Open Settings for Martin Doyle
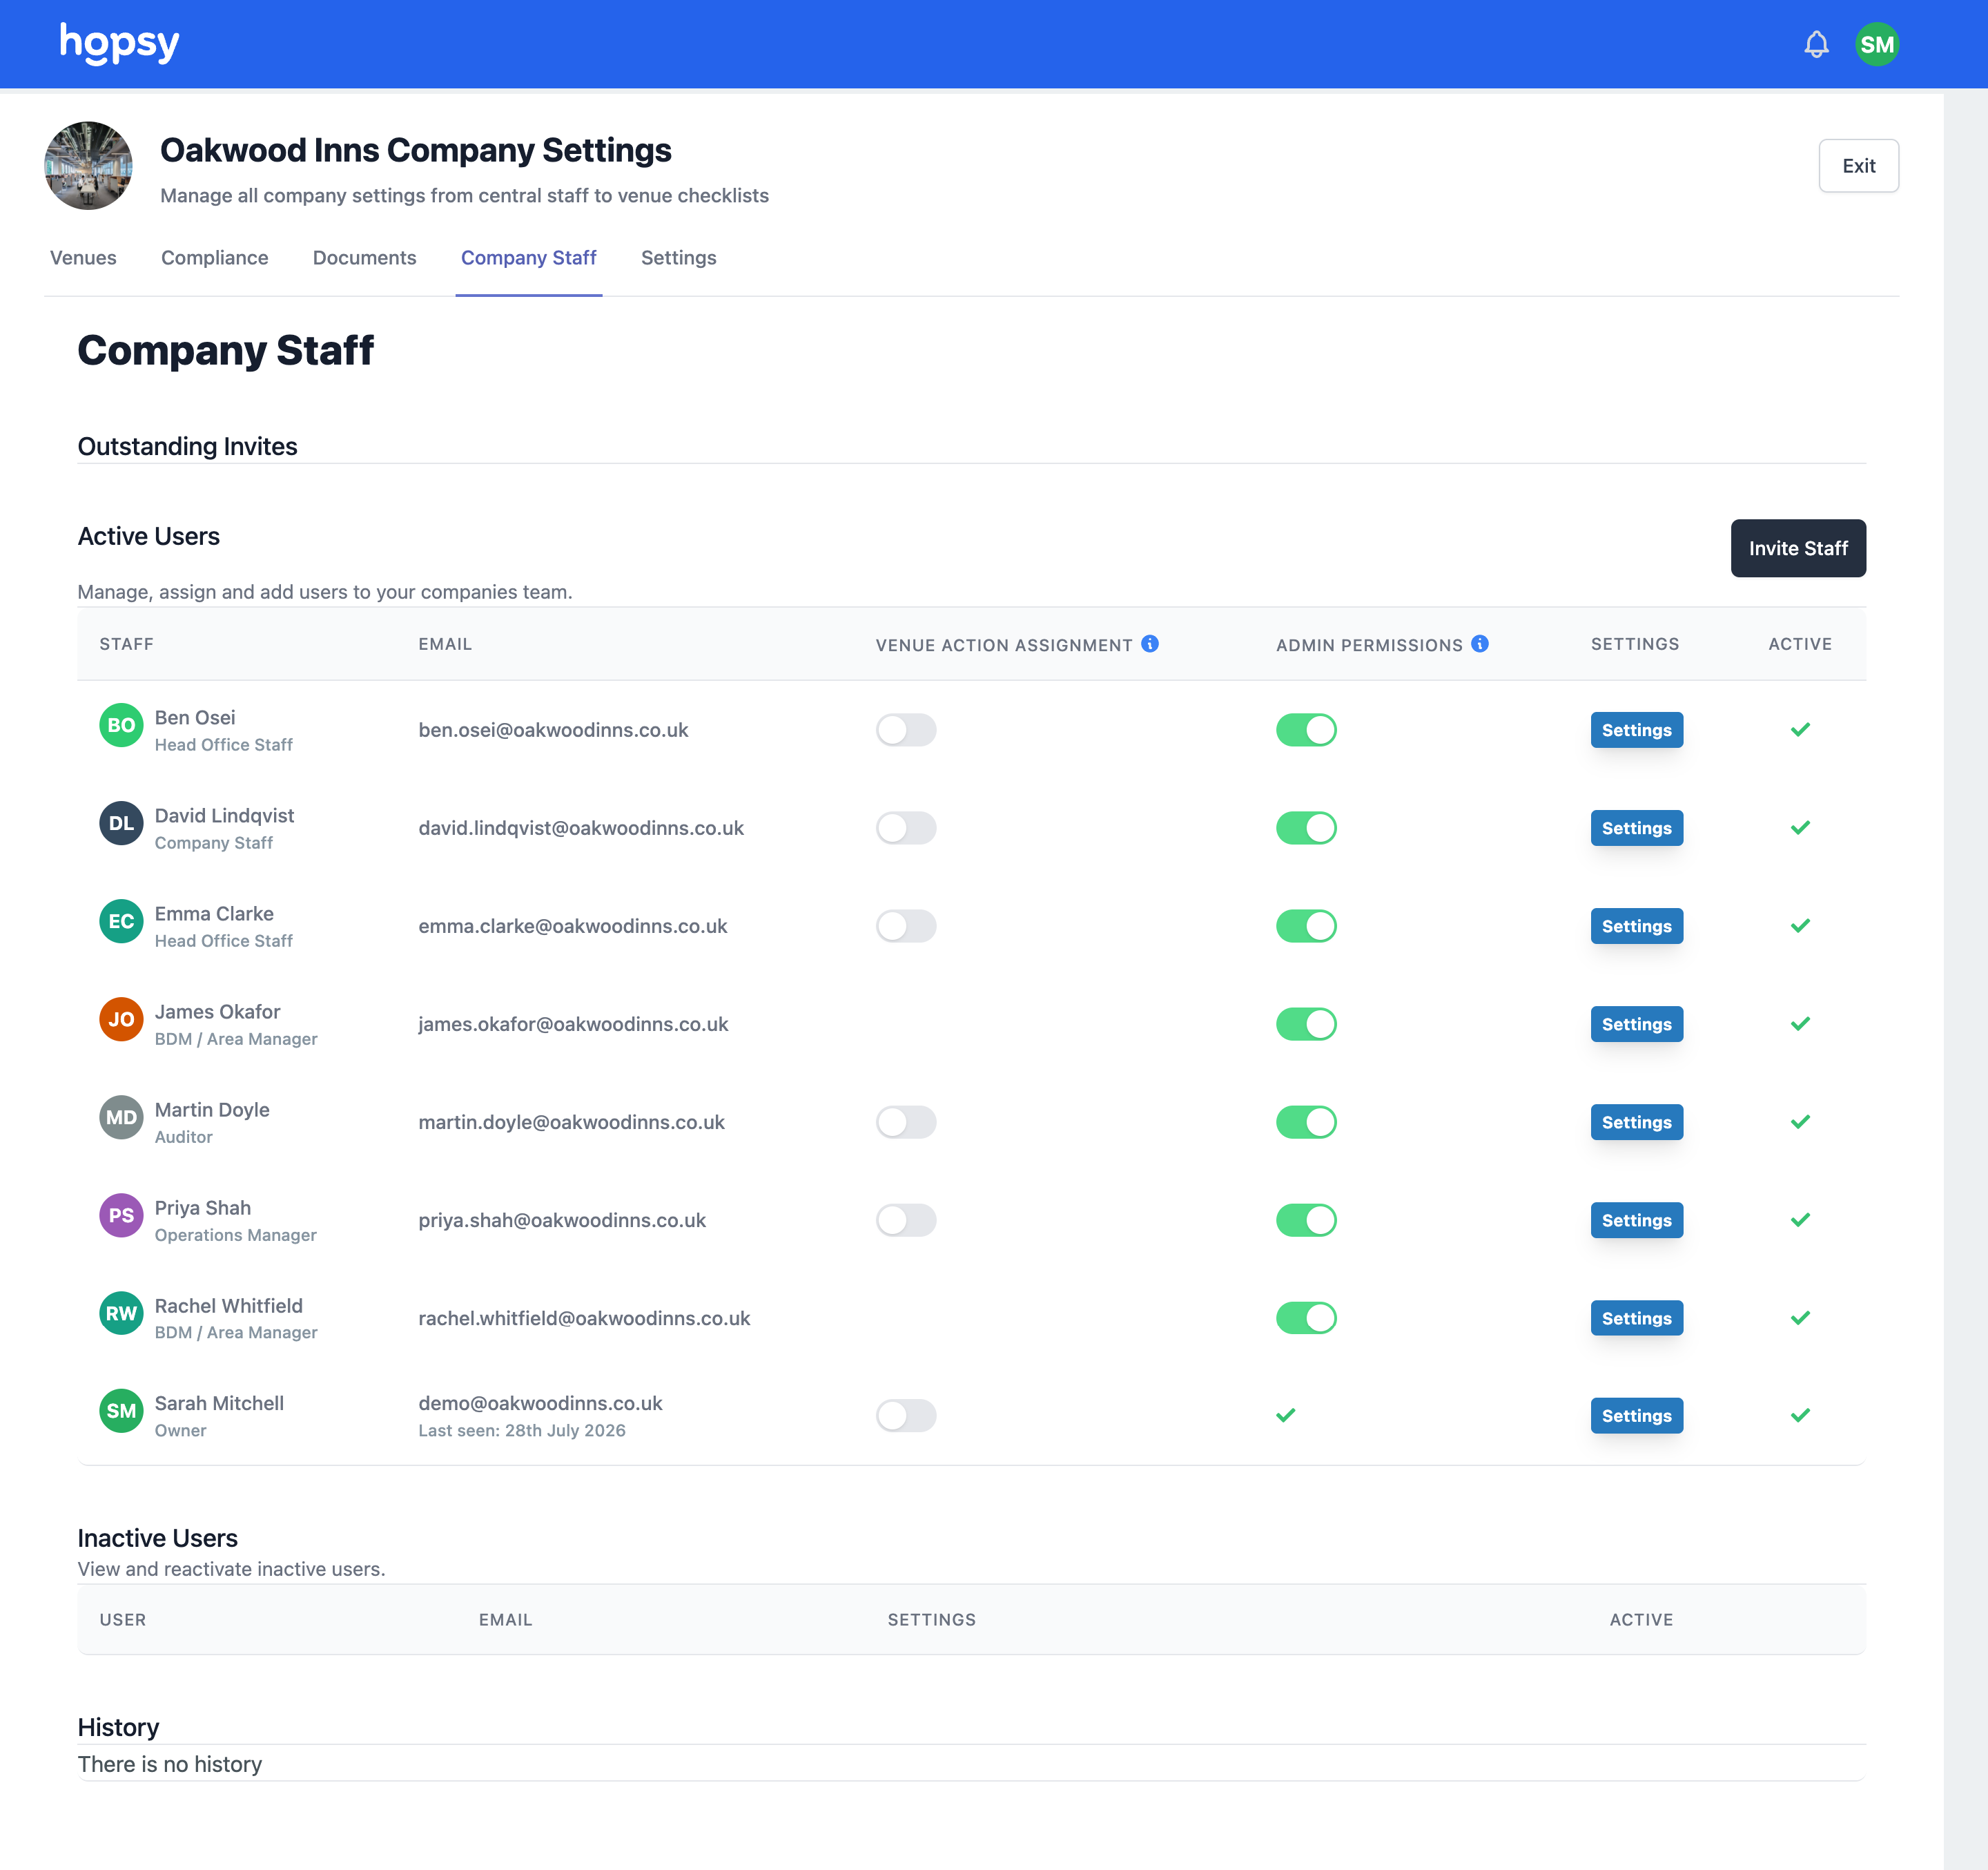 click(1636, 1121)
